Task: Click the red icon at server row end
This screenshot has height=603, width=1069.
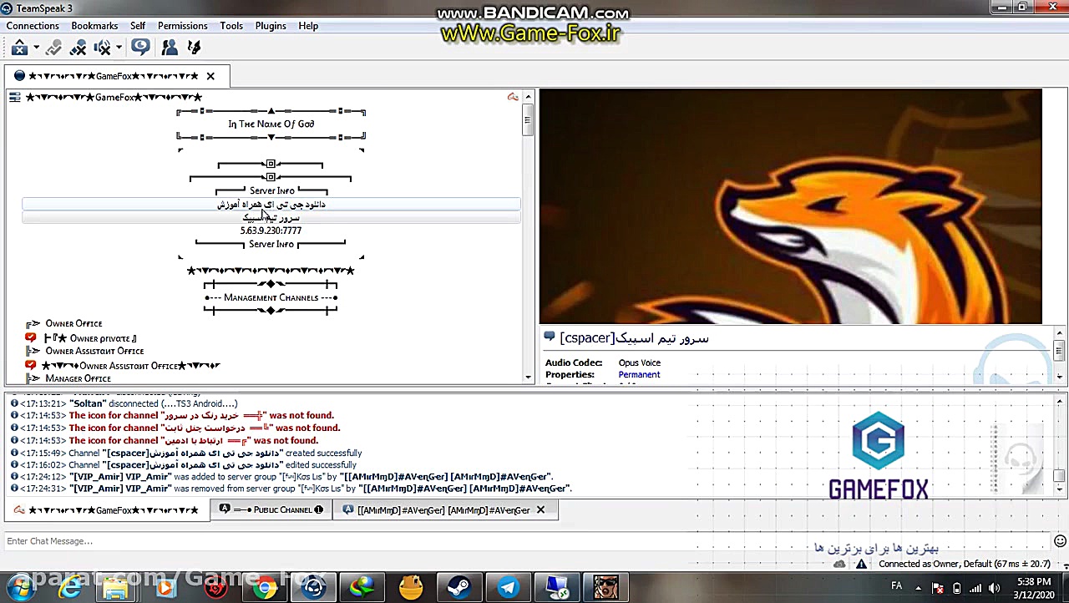Action: pos(513,98)
